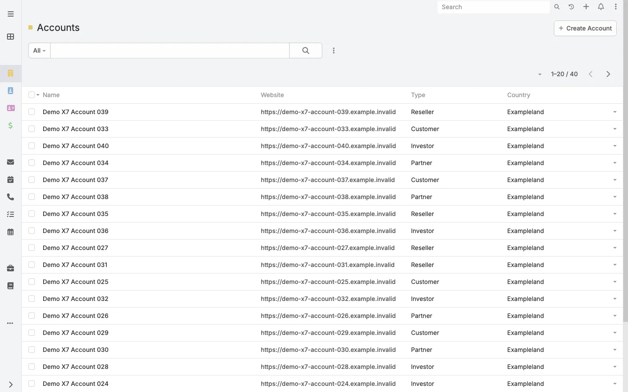The image size is (628, 392).
Task: Open Demo X7 Account 032 record
Action: click(75, 299)
